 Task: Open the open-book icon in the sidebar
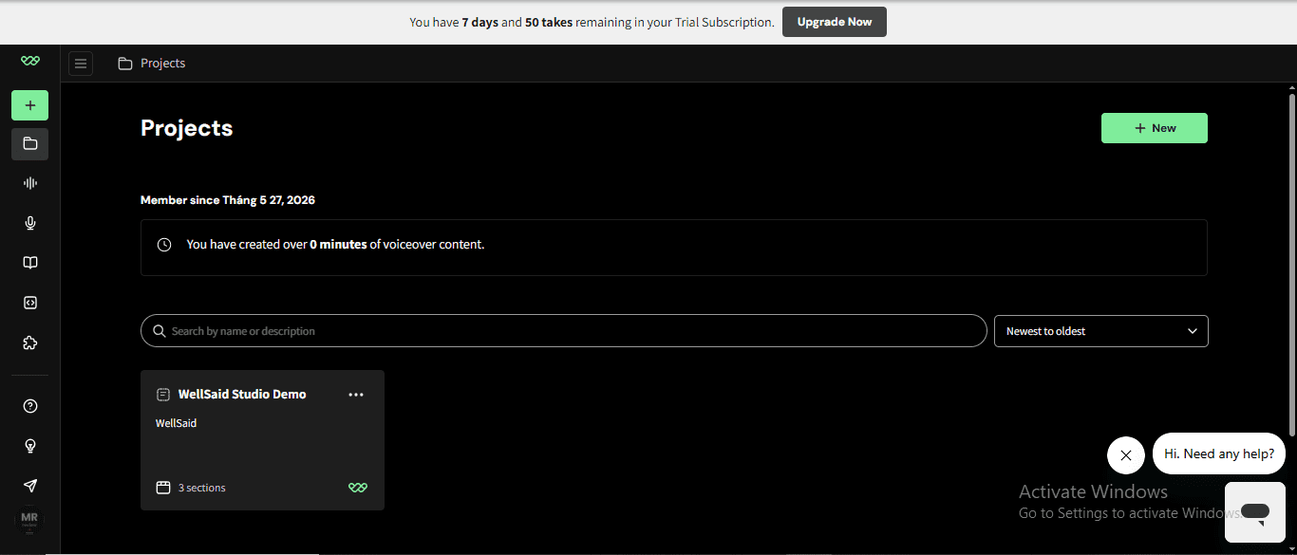(x=30, y=263)
